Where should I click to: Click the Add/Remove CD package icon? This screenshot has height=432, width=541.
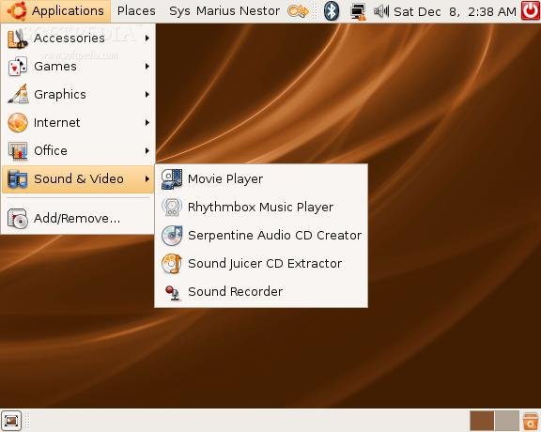point(18,219)
